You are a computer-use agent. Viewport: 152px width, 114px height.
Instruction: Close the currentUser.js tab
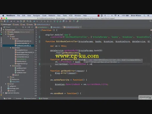48,27
